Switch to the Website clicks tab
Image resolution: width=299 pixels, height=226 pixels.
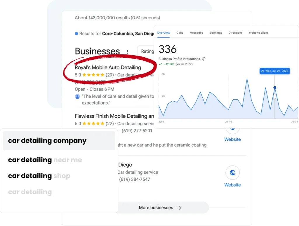coord(258,33)
